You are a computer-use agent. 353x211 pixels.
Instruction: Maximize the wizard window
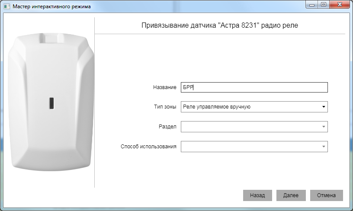pos(324,4)
